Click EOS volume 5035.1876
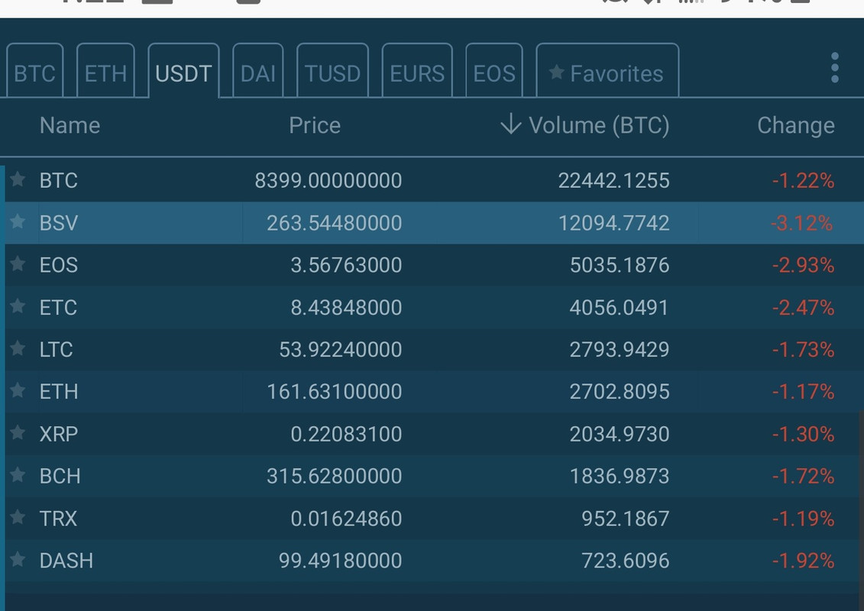Screen dimensions: 864x611 click(x=620, y=265)
